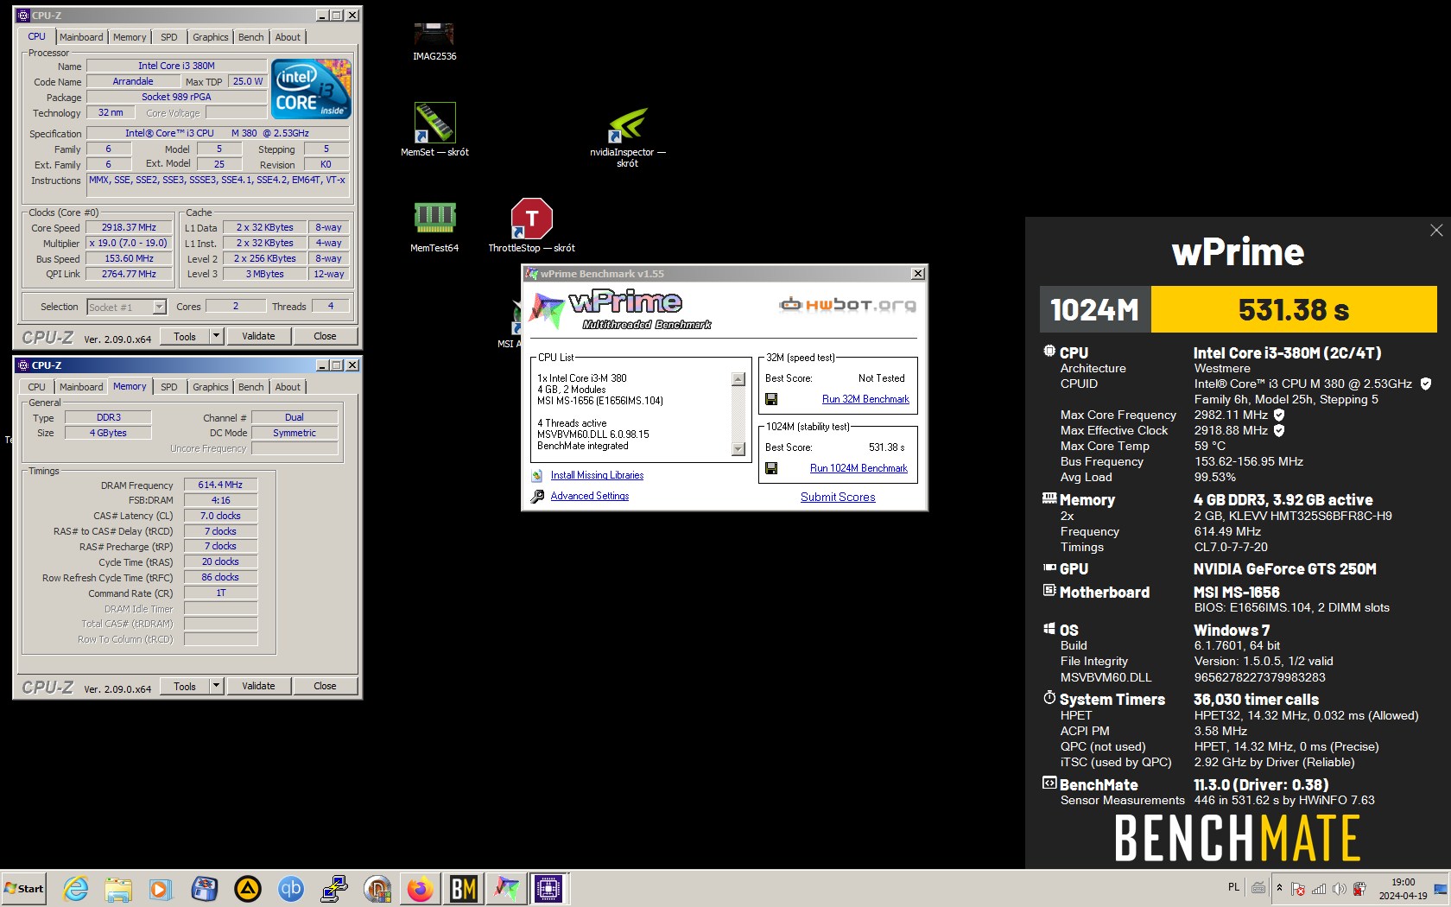Click Validate in the Memory CPU-Z window
1451x907 pixels.
coord(258,686)
